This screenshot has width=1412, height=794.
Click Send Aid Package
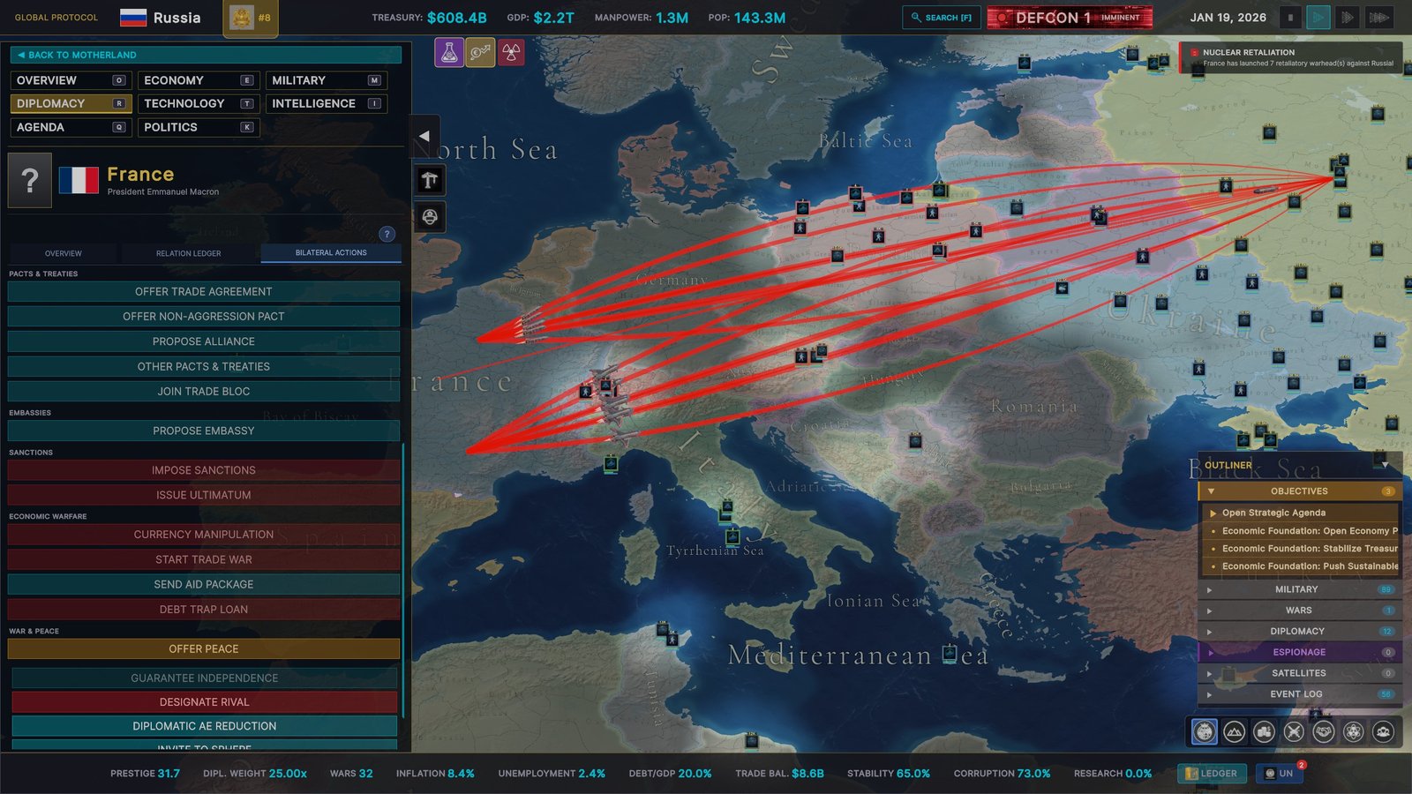[x=204, y=584]
